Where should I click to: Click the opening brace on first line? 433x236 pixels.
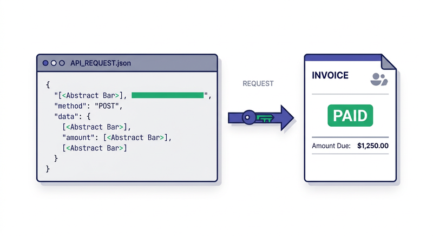[48, 85]
